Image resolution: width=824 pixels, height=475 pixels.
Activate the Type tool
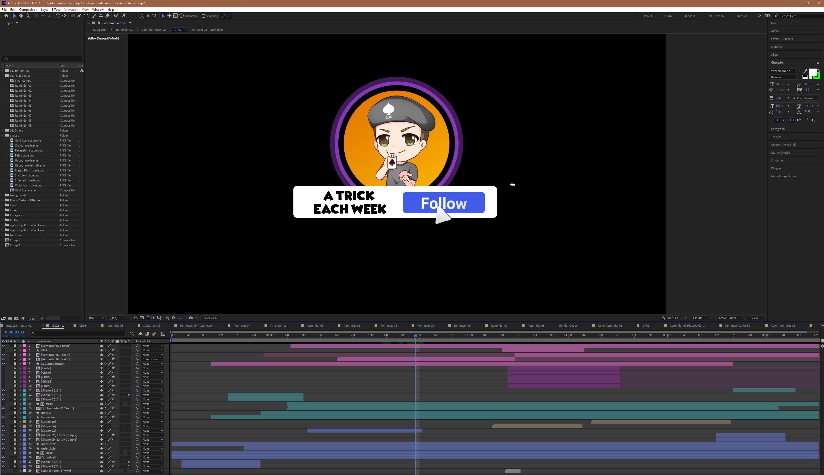coord(86,16)
